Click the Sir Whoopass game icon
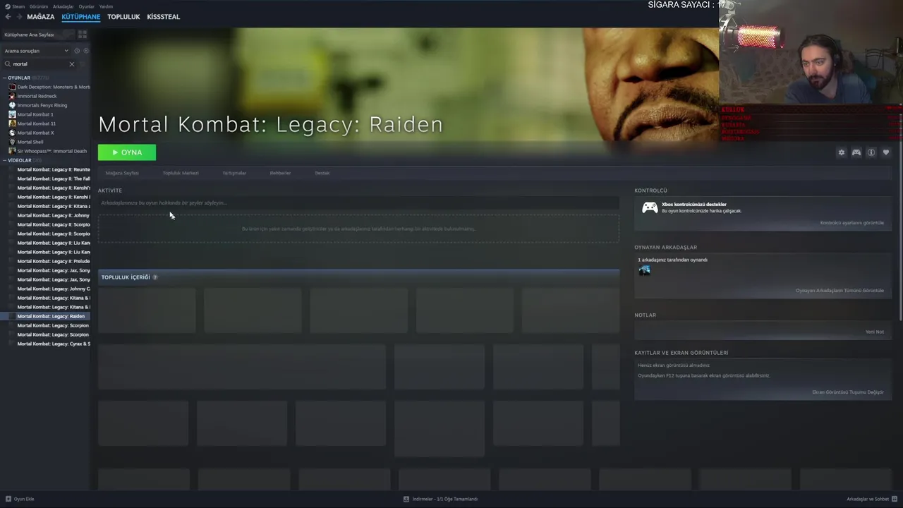Image resolution: width=903 pixels, height=508 pixels. click(x=12, y=151)
